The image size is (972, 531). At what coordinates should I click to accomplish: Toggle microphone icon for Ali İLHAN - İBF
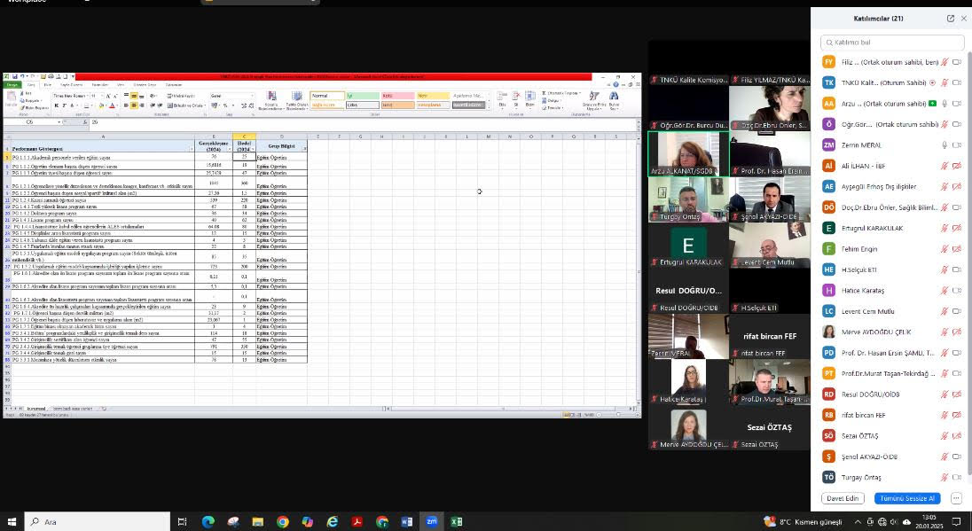pyautogui.click(x=945, y=166)
